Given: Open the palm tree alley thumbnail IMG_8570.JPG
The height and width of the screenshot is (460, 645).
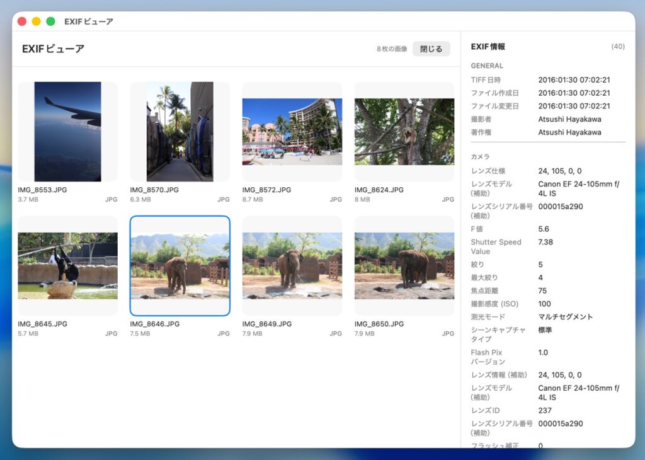Looking at the screenshot, I should coord(180,132).
